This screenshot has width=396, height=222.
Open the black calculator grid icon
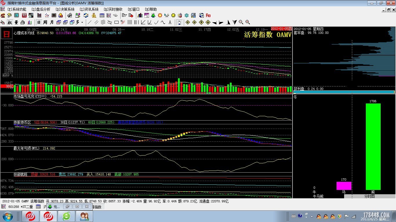pyautogui.click(x=54, y=15)
